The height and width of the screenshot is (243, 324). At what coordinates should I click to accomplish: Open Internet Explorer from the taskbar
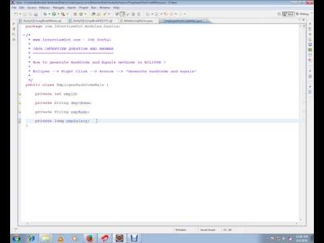tap(31, 238)
